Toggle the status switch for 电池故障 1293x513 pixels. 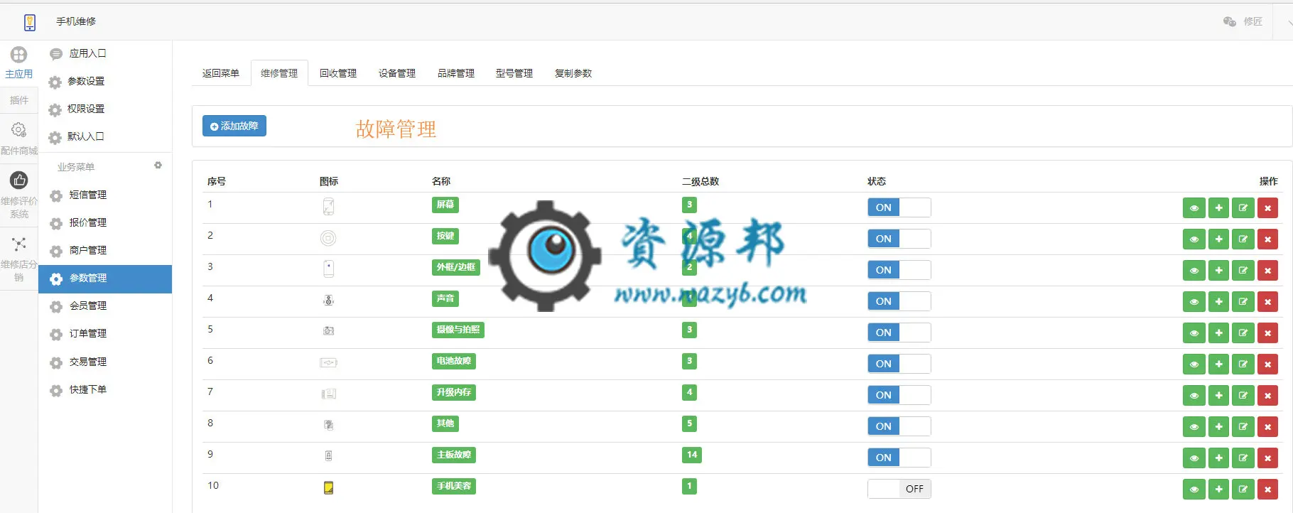(x=899, y=364)
